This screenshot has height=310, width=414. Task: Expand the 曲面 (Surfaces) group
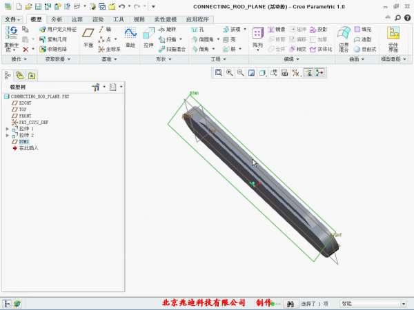[x=357, y=59]
